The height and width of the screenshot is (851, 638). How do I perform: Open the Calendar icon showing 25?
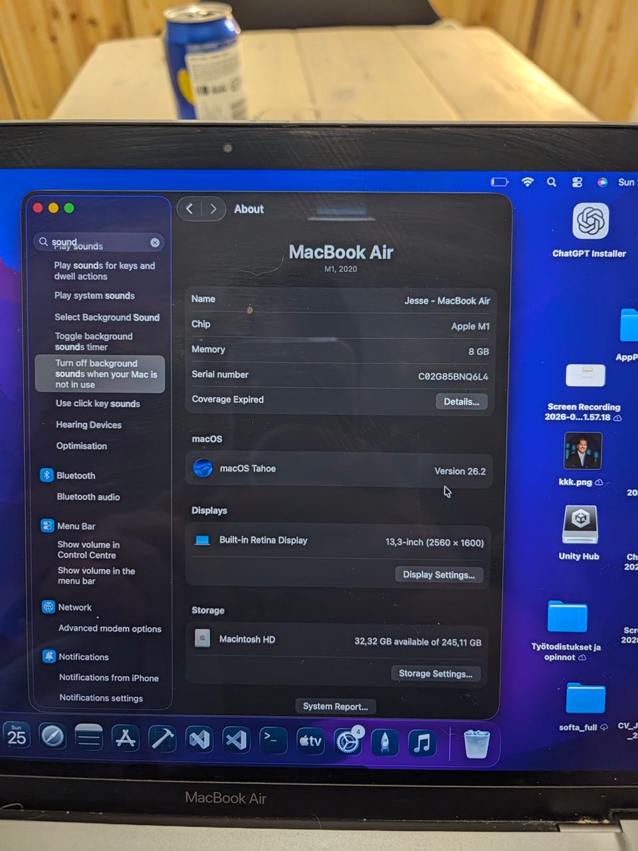point(17,735)
